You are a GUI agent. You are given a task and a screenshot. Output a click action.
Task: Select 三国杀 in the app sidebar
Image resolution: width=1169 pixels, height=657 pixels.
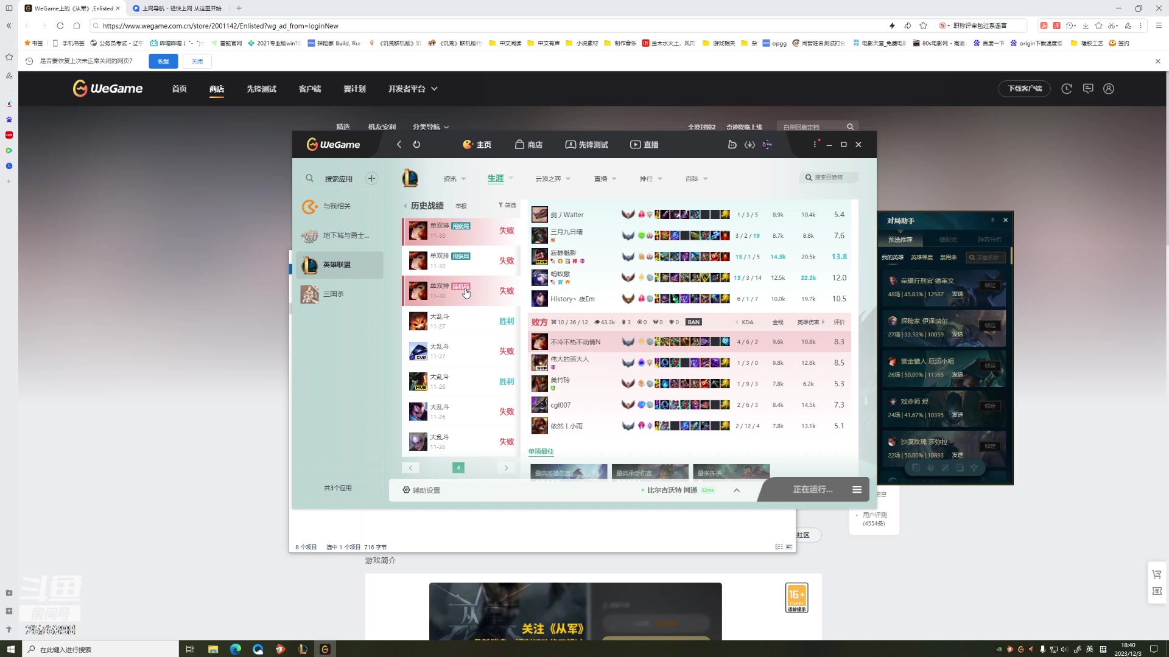(x=339, y=294)
